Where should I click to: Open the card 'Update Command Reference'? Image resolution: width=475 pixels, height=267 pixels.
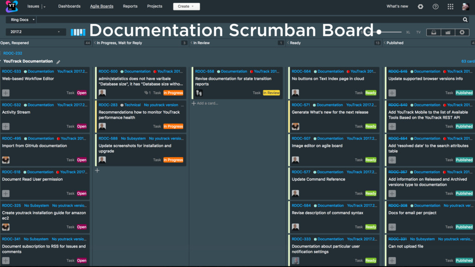318,179
